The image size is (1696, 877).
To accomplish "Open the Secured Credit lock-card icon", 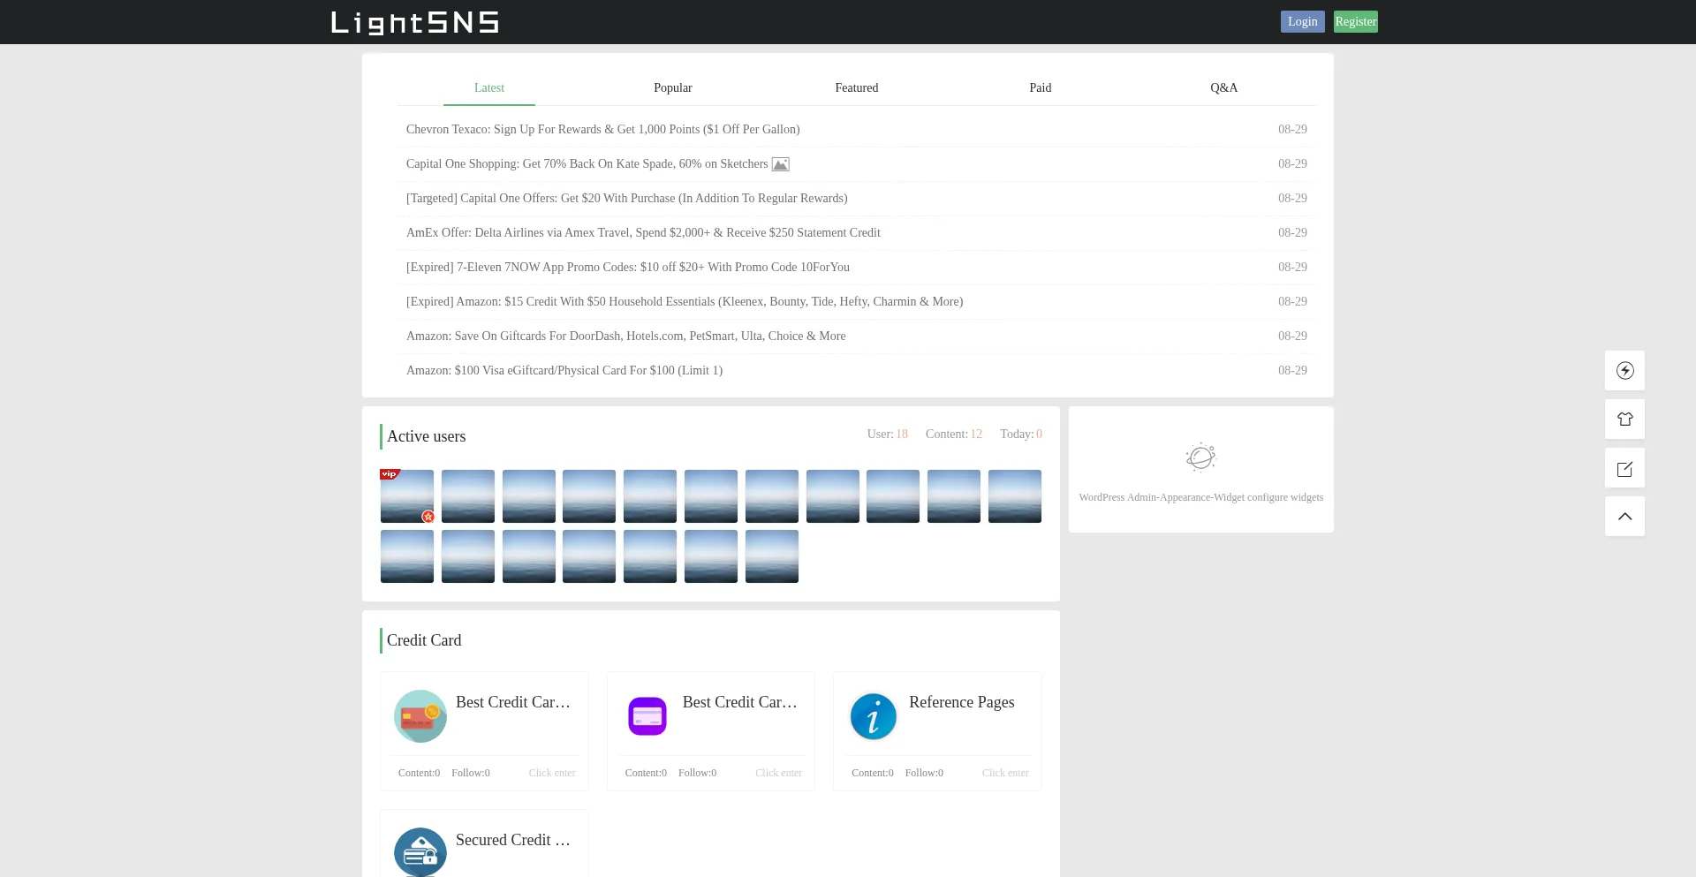I will (420, 852).
